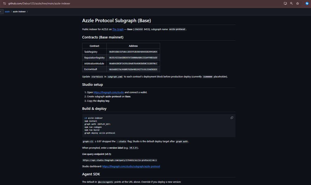The width and height of the screenshot is (311, 185).
Task: Select the 'EscrowVault' table cell
Action: click(94, 69)
